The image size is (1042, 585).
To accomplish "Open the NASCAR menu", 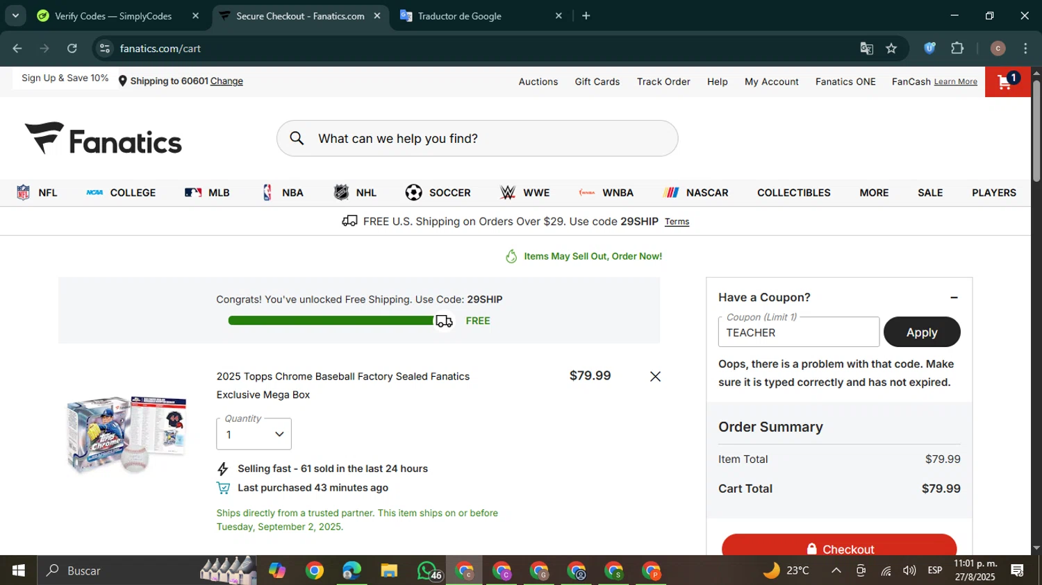I will pos(695,193).
